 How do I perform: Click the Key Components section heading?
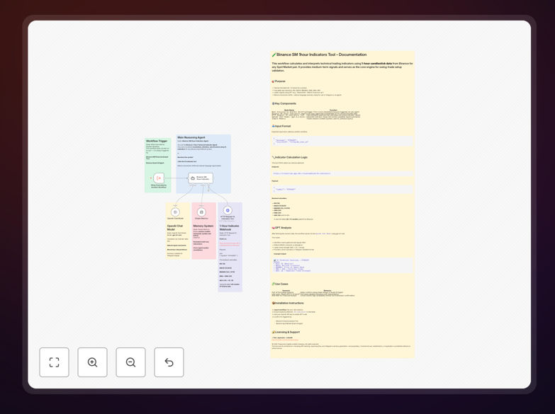pyautogui.click(x=284, y=103)
